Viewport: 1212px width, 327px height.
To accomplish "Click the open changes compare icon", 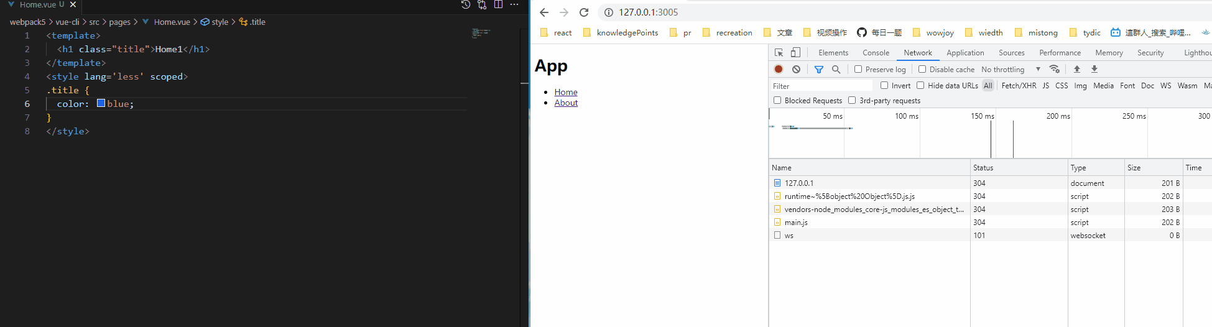I will tap(482, 4).
